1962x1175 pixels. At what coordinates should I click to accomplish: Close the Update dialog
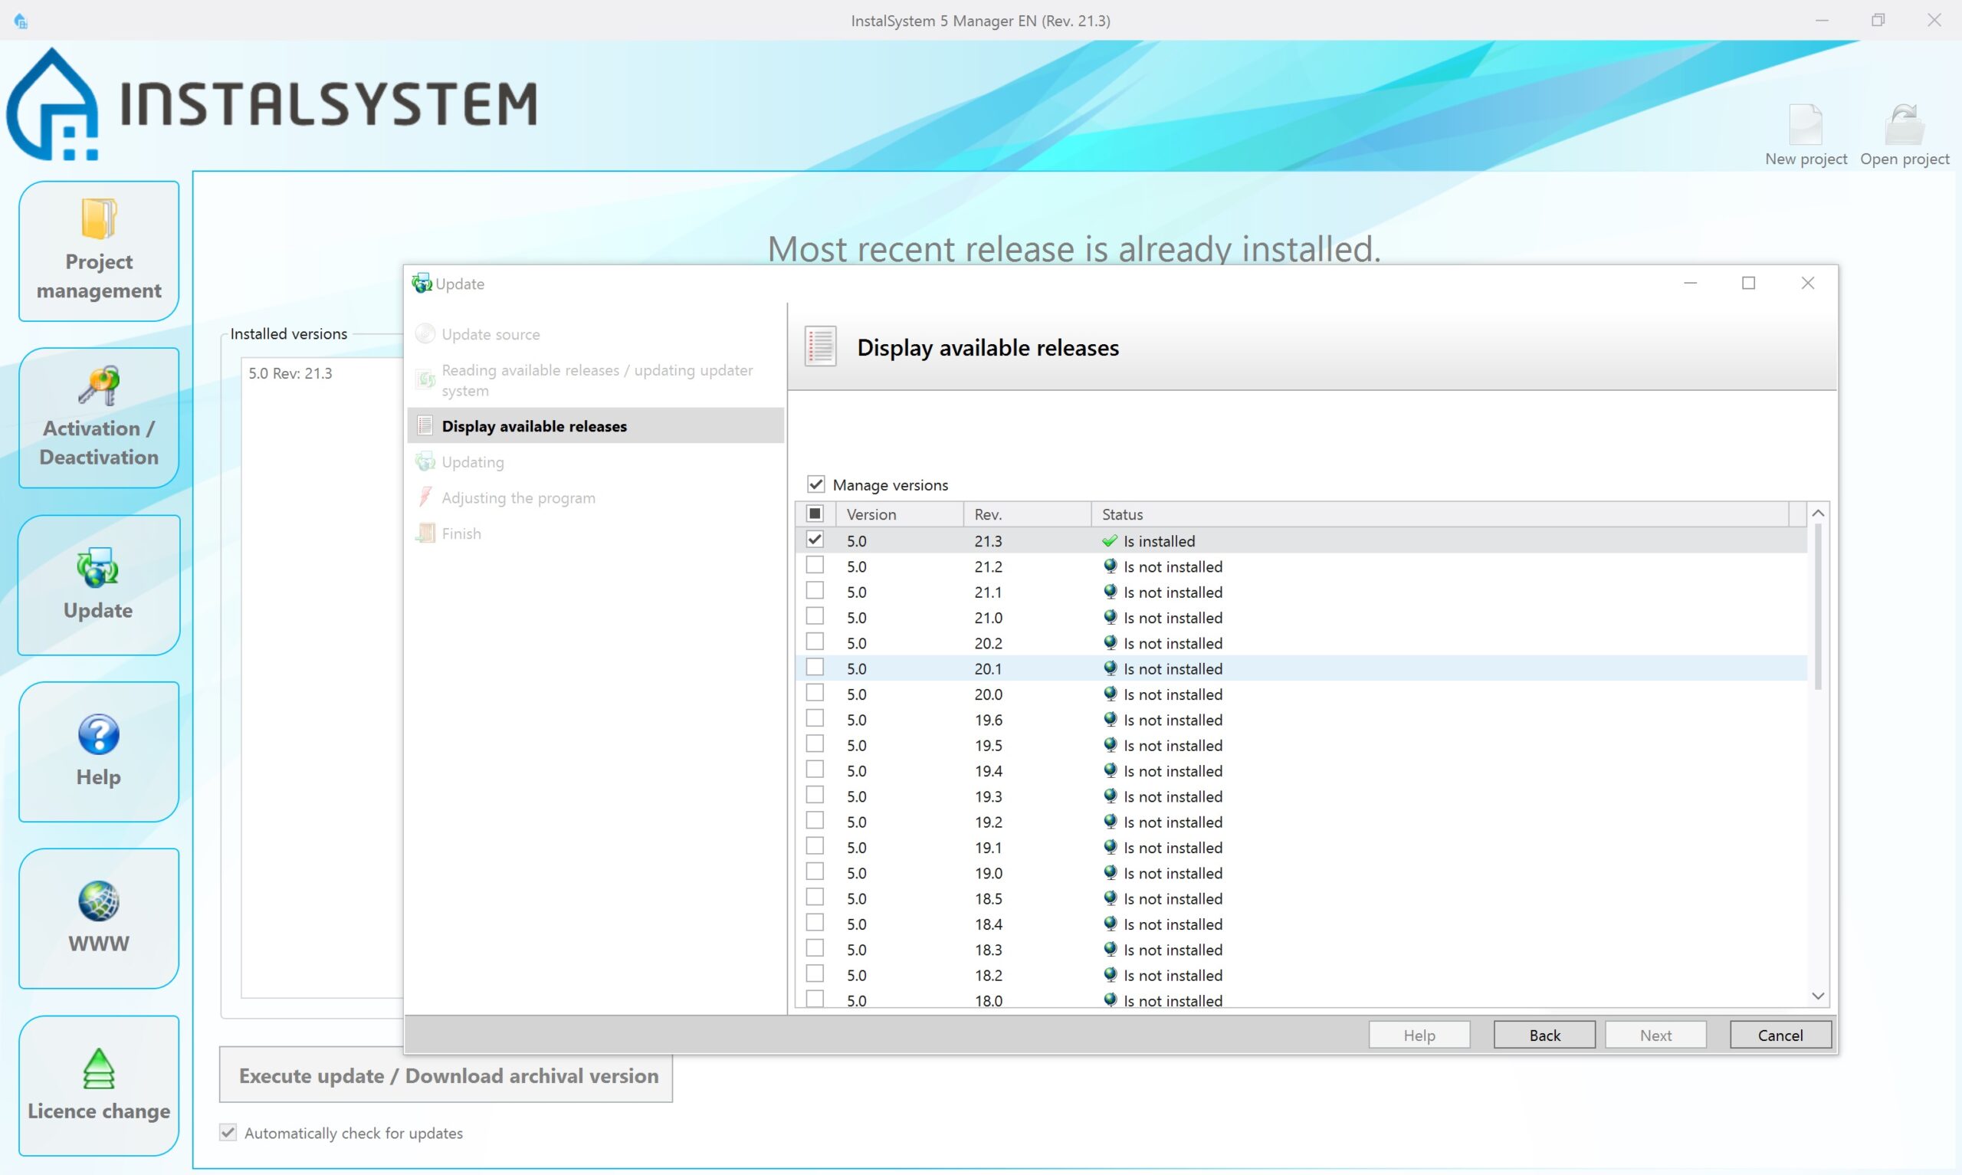point(1808,283)
